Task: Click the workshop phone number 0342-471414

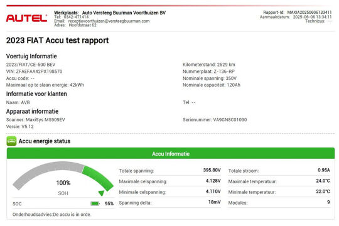Action: [76, 17]
